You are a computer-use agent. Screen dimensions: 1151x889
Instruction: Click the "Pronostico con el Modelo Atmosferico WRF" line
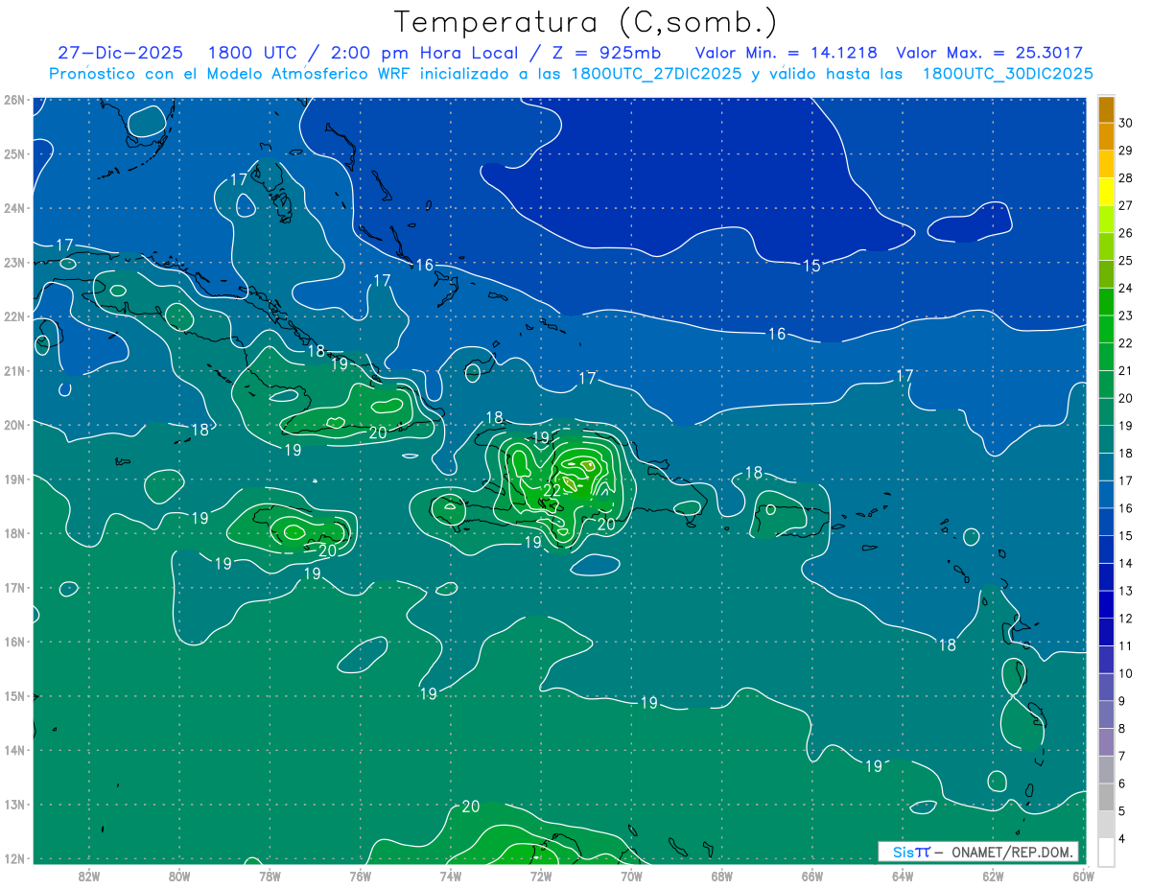(571, 74)
